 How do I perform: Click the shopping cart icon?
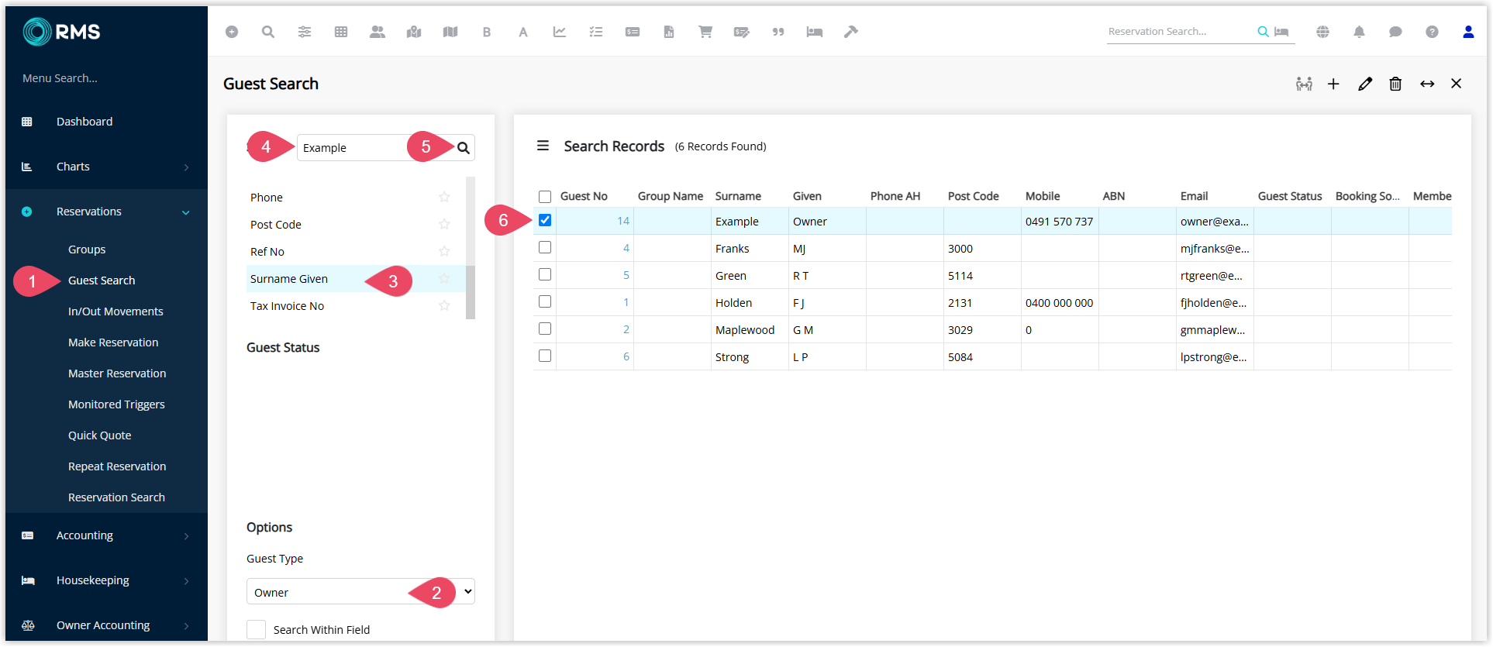pyautogui.click(x=705, y=32)
